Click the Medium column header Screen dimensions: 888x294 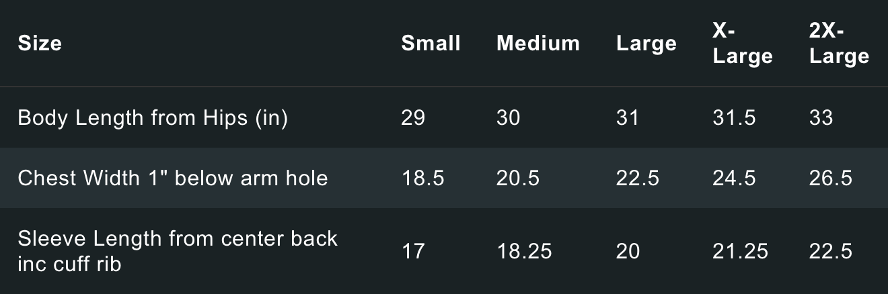pos(538,44)
